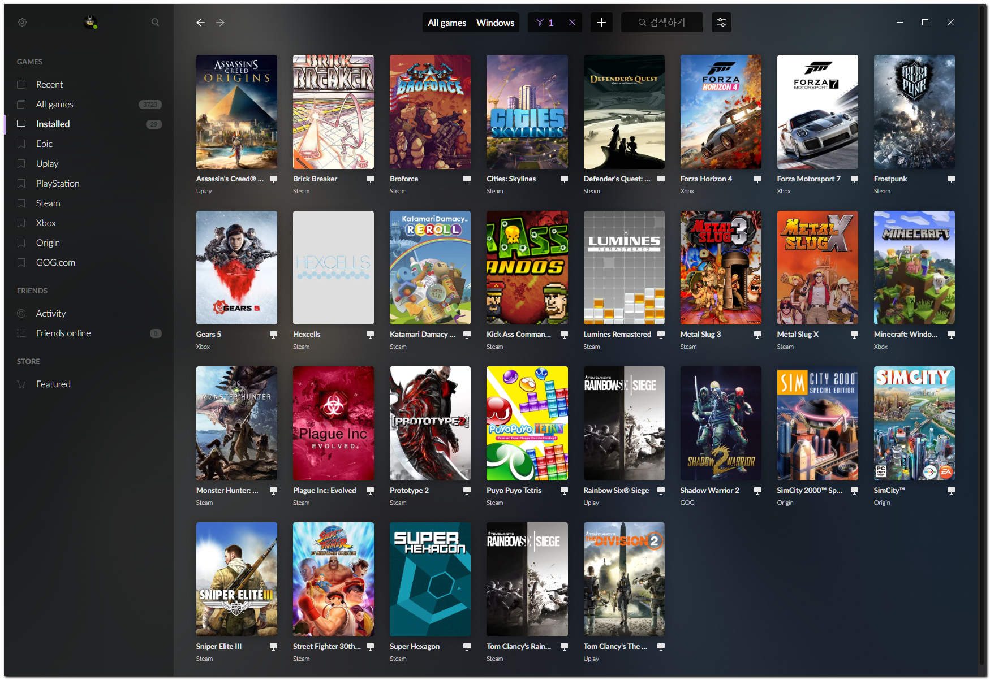
Task: Go back with the left arrow
Action: [200, 23]
